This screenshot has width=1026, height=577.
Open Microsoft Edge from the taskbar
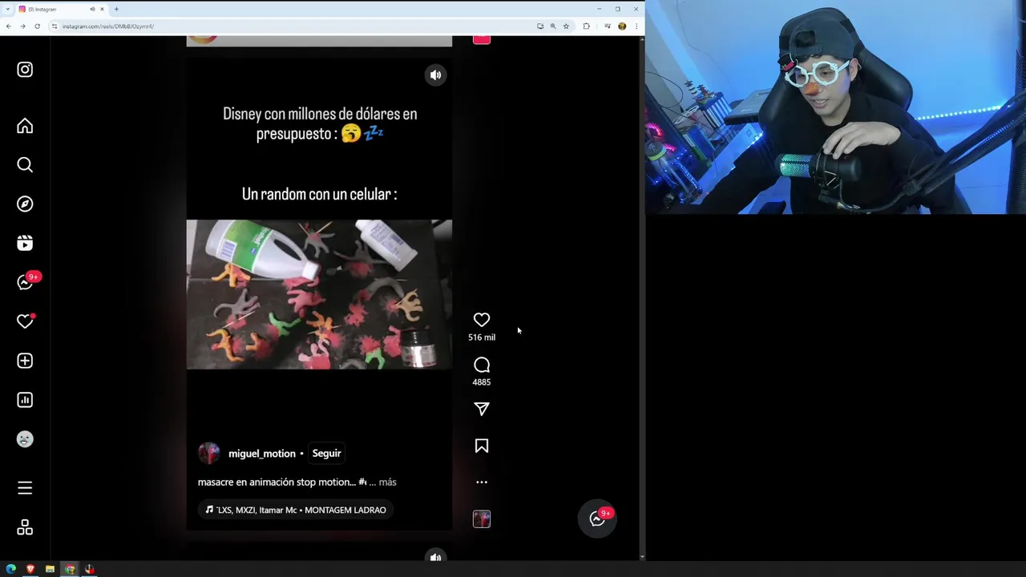click(10, 570)
